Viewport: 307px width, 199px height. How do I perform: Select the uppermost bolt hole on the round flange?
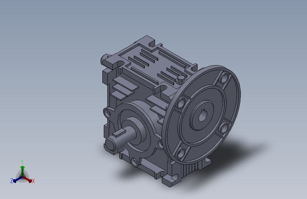point(224,78)
